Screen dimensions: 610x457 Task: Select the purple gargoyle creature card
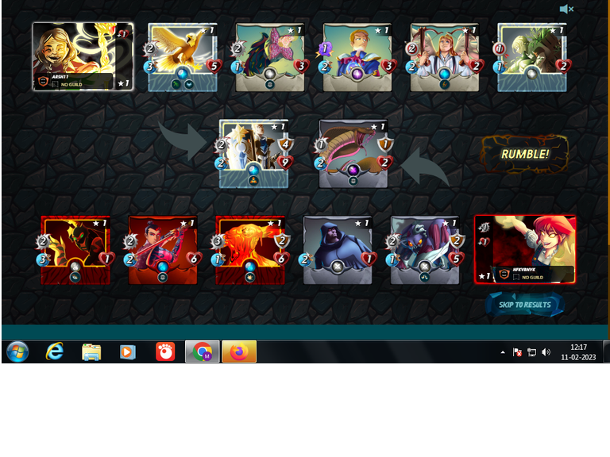coord(425,250)
